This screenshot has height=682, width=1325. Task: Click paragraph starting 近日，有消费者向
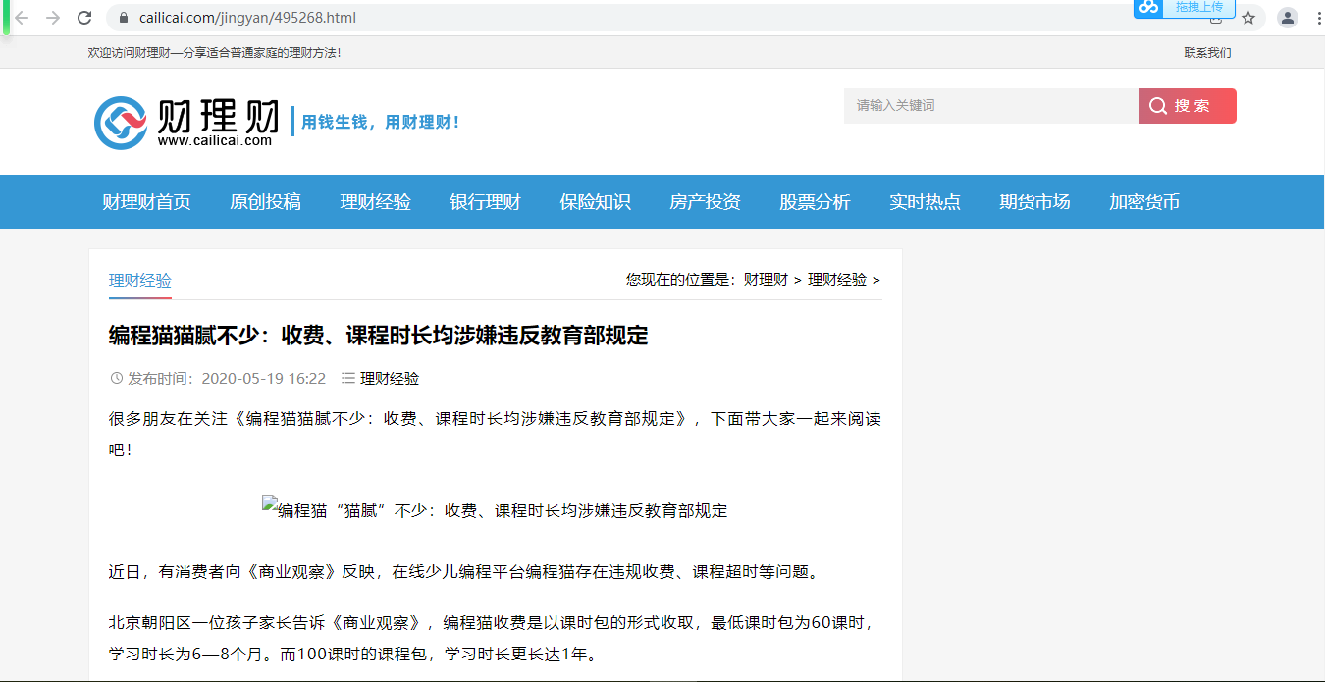pos(463,571)
